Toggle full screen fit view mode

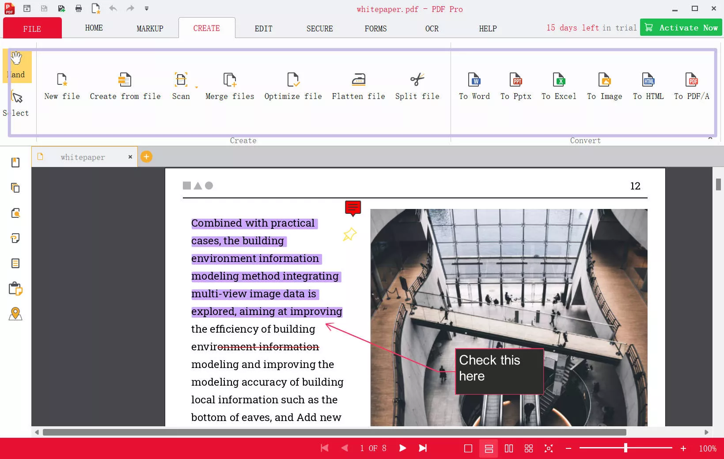click(548, 448)
